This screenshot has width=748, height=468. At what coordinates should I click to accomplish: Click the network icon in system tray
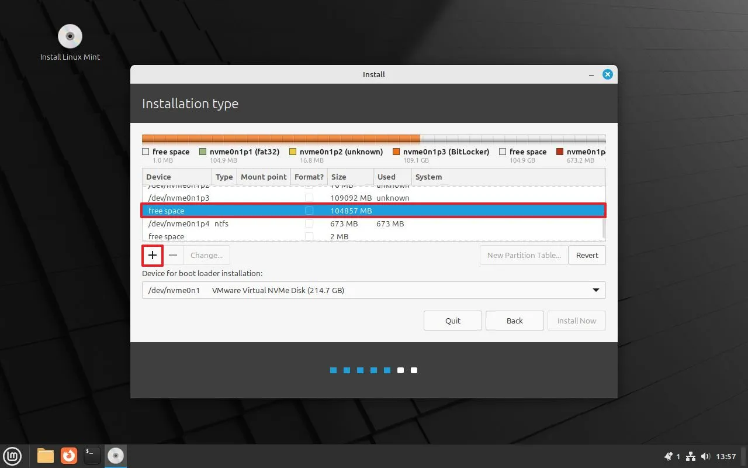tap(691, 456)
